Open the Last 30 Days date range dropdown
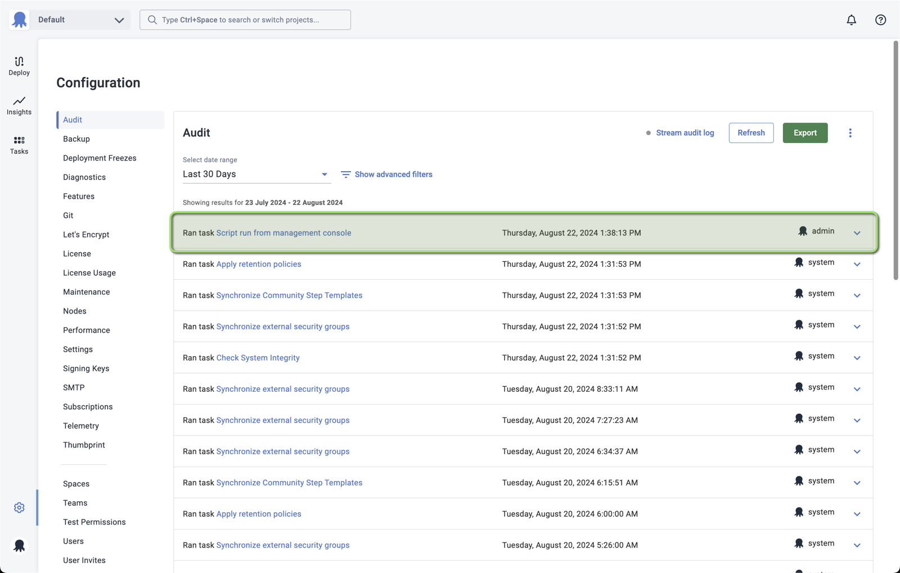Viewport: 900px width, 573px height. click(x=256, y=174)
